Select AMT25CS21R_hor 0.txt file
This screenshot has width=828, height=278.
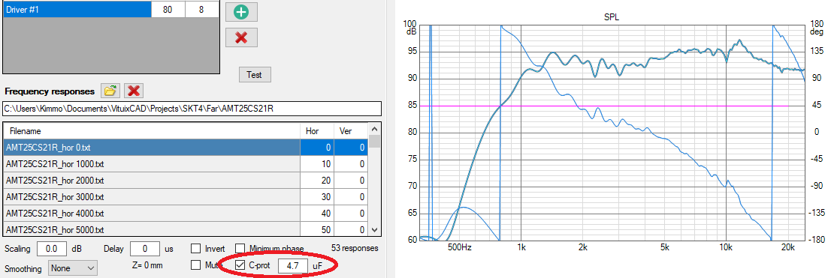pos(152,148)
